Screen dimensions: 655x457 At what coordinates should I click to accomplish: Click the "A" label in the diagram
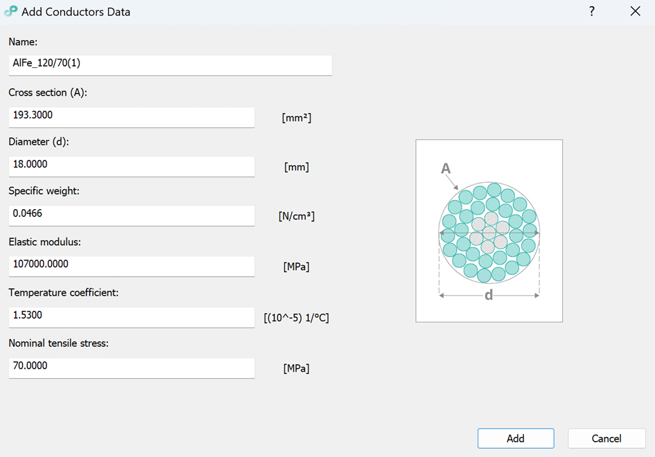coord(446,168)
